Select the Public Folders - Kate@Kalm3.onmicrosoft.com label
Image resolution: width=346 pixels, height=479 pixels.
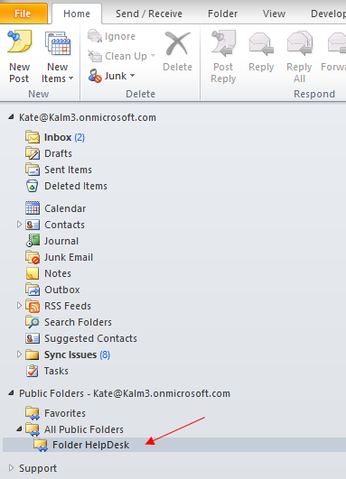click(125, 393)
